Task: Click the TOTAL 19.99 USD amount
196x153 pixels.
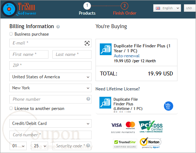Action: click(160, 74)
